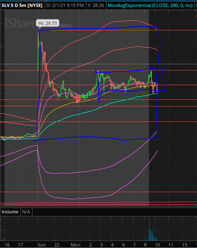Click the N/A volume value box

click(26, 212)
